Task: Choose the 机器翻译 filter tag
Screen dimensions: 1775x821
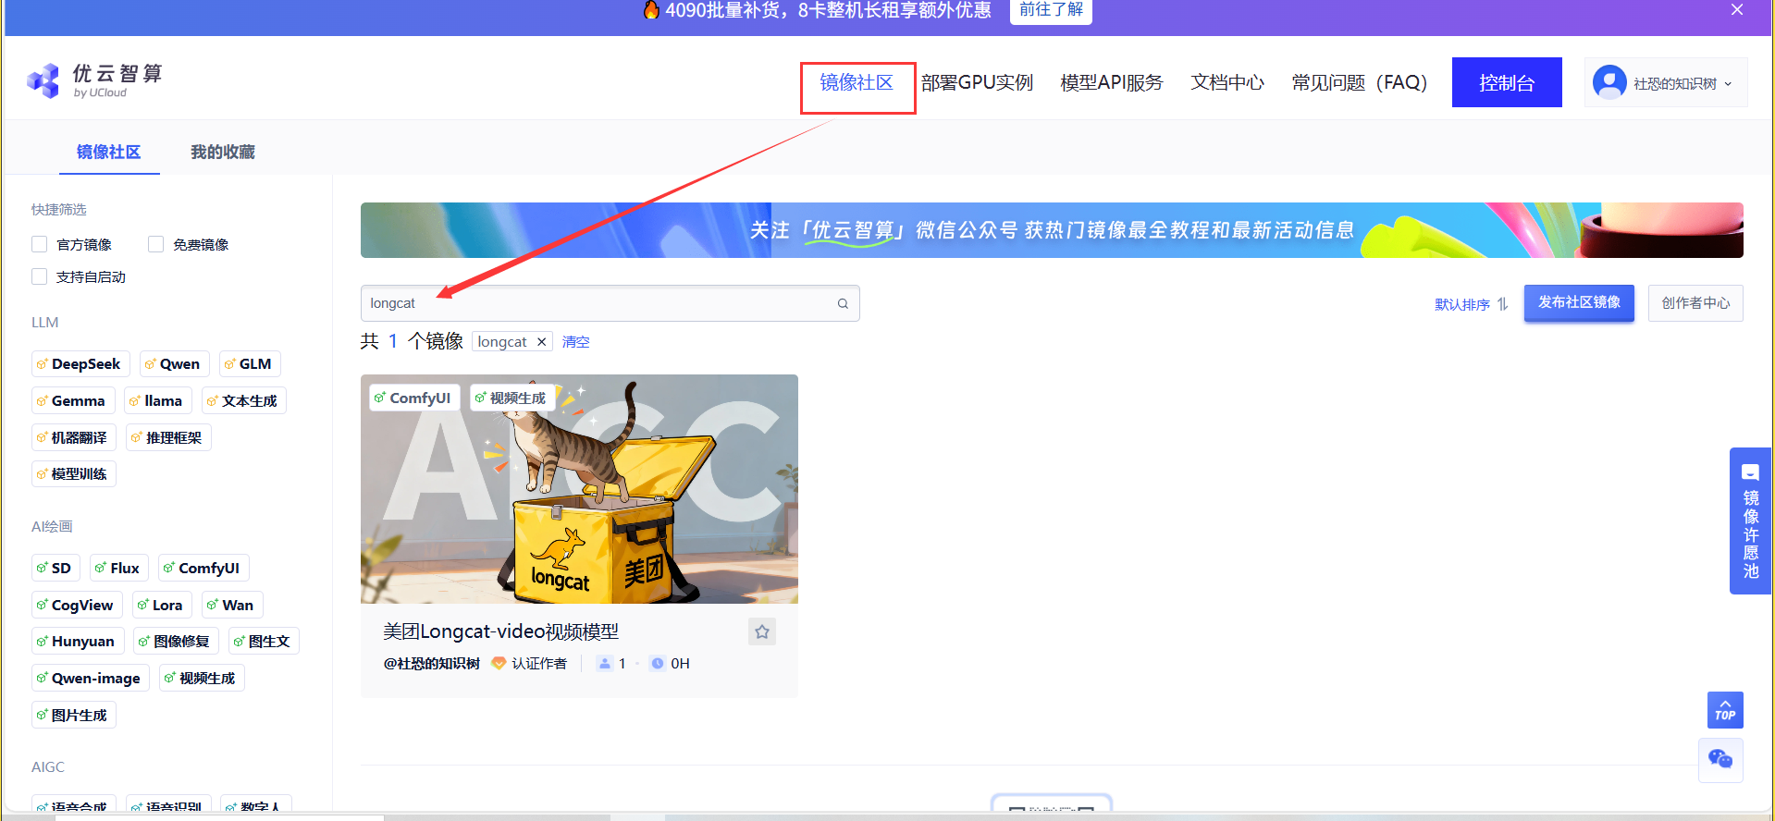Action: click(74, 437)
